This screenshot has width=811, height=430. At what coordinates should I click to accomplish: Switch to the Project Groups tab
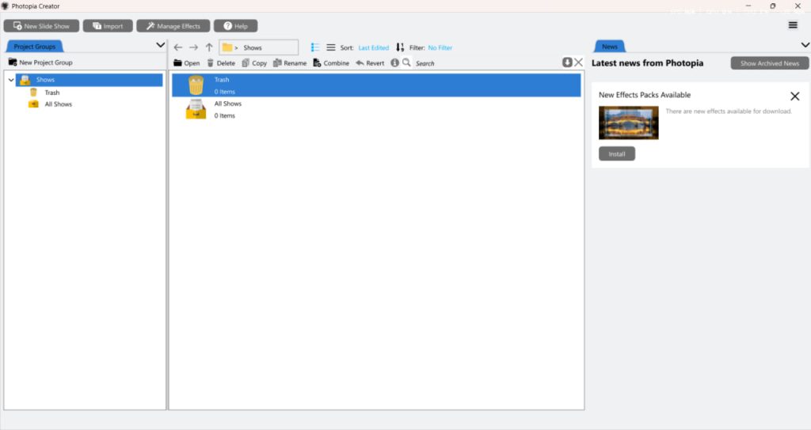pyautogui.click(x=35, y=47)
